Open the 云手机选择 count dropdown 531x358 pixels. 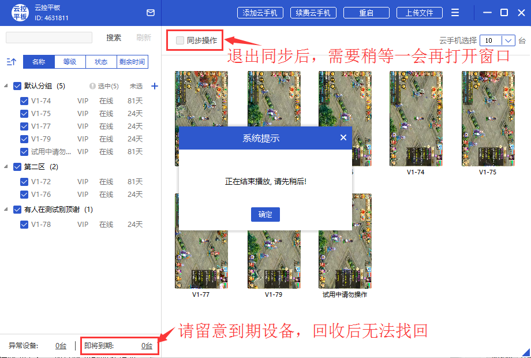tap(508, 40)
